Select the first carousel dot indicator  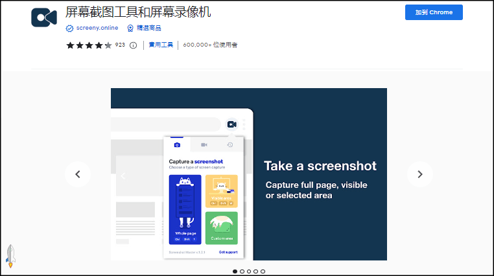[x=235, y=271]
